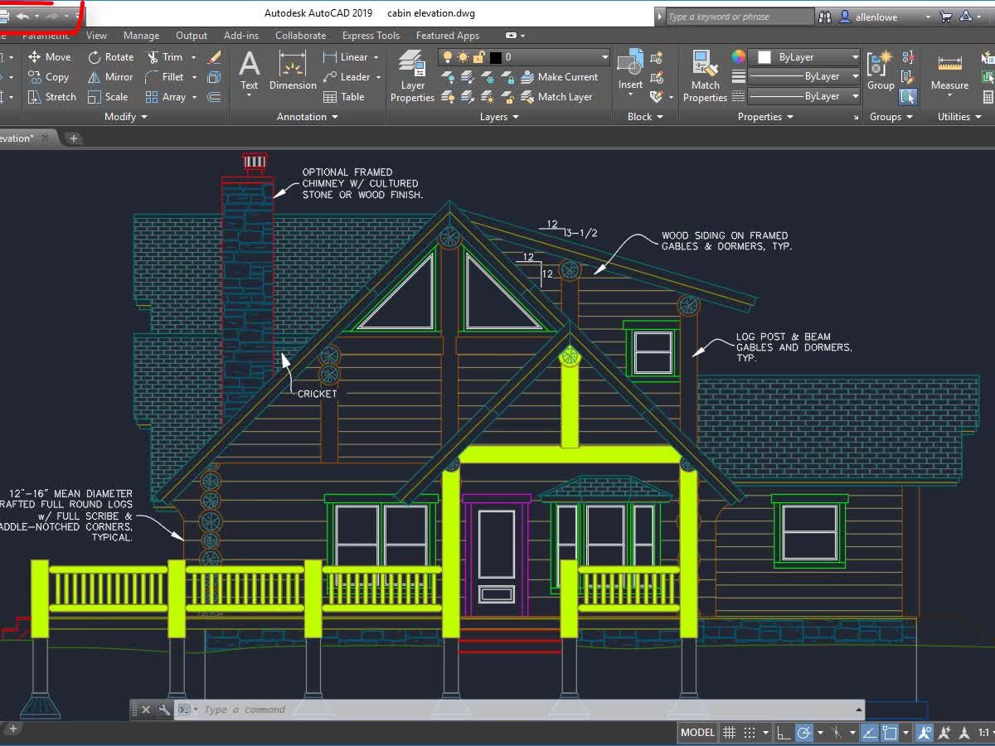Select the Stretch tool

51,97
